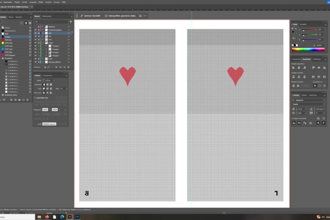Open the Myriad Pro font family dropdown
Screen dimensions: 330x220
coord(324,100)
